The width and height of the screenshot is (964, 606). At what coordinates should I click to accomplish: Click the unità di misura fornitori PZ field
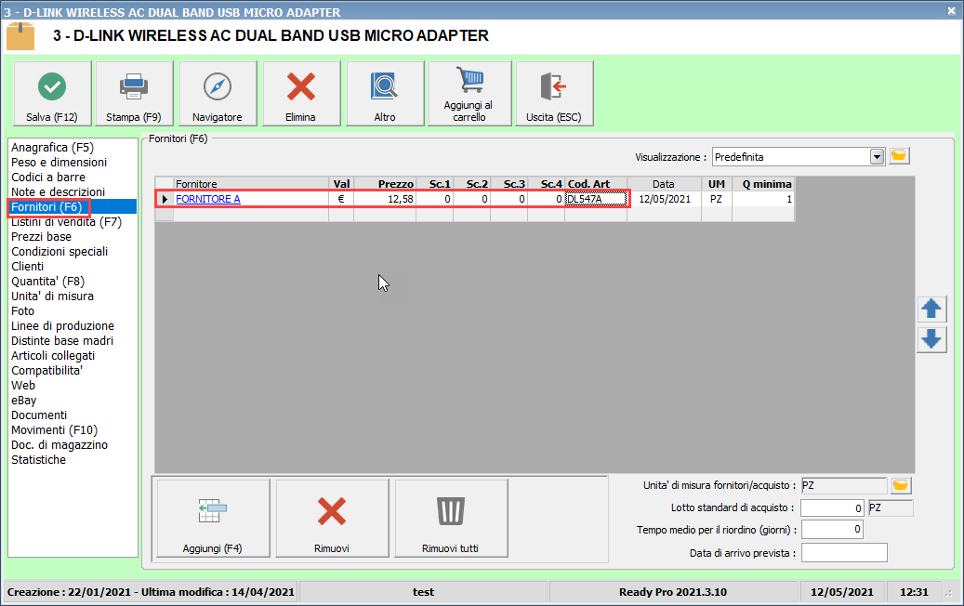click(x=844, y=485)
